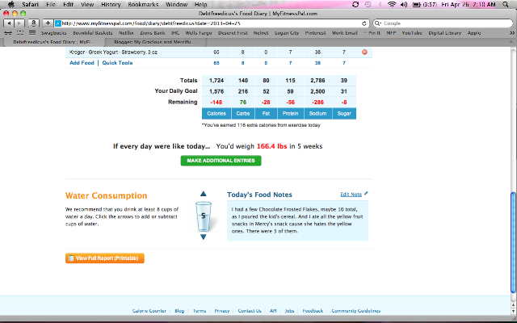Open the Help menu
Screen dimensions: 517x323
[201, 5]
